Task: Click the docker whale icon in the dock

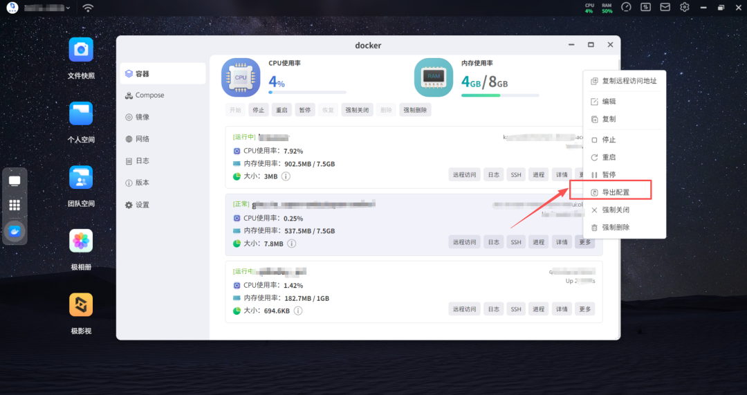Action: pos(15,232)
